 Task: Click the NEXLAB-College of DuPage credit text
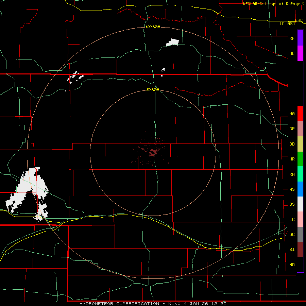[272, 4]
